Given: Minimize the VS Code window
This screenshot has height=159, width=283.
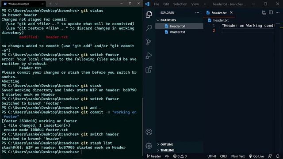Looking at the screenshot, I should [253, 4].
